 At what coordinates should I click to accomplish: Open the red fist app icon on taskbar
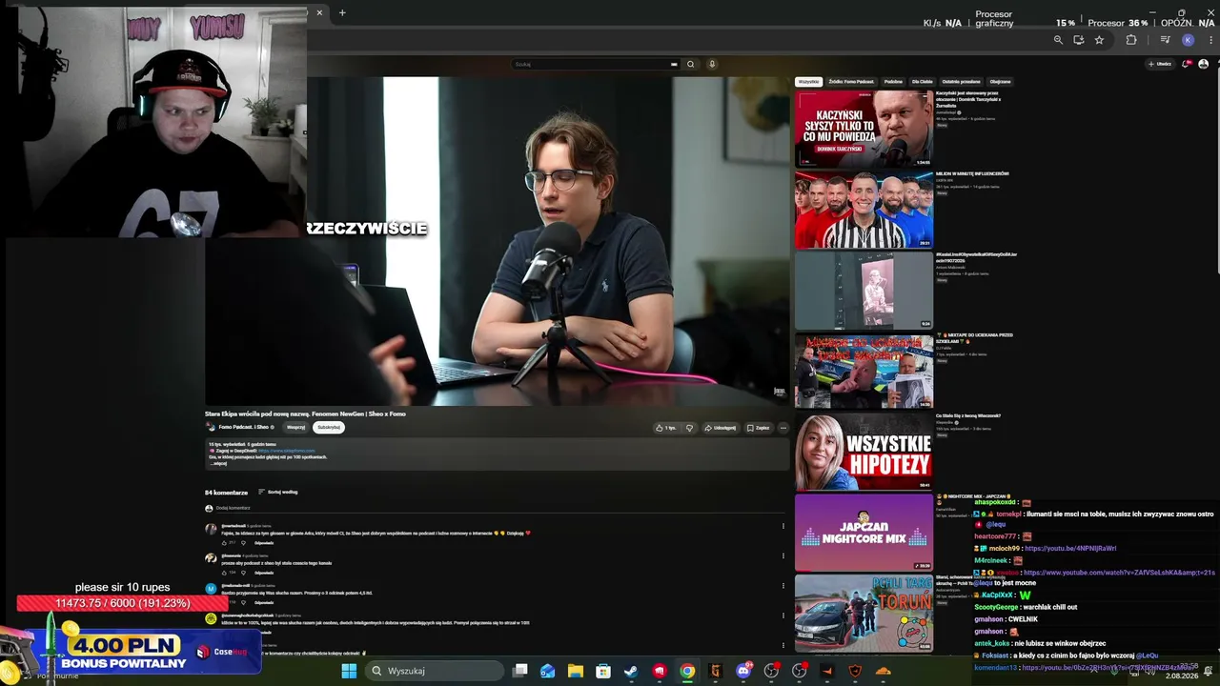click(660, 671)
